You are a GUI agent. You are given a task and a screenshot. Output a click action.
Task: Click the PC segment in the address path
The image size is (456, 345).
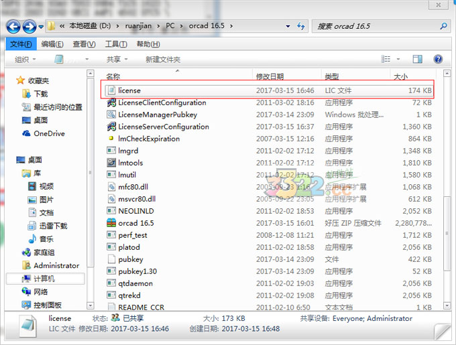pyautogui.click(x=170, y=26)
